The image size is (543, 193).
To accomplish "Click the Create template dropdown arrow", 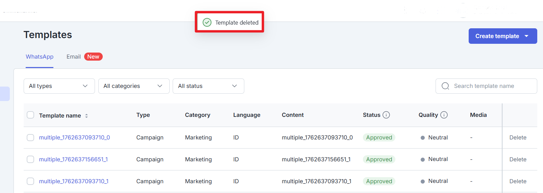I will (526, 36).
